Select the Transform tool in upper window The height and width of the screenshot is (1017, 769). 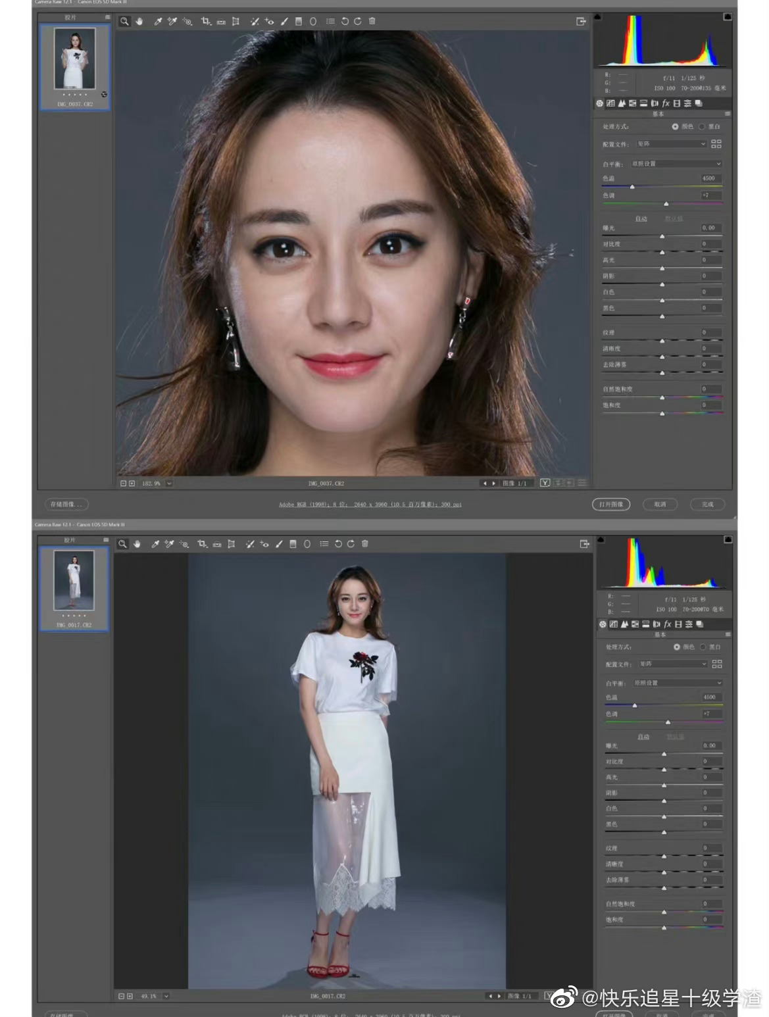pyautogui.click(x=236, y=22)
